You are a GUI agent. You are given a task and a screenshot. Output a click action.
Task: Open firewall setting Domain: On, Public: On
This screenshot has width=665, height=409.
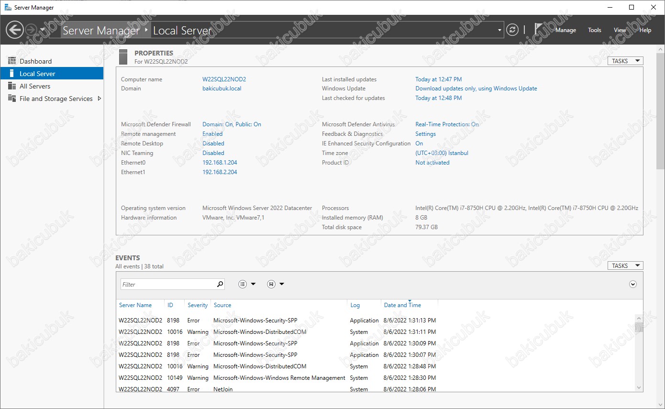tap(232, 124)
